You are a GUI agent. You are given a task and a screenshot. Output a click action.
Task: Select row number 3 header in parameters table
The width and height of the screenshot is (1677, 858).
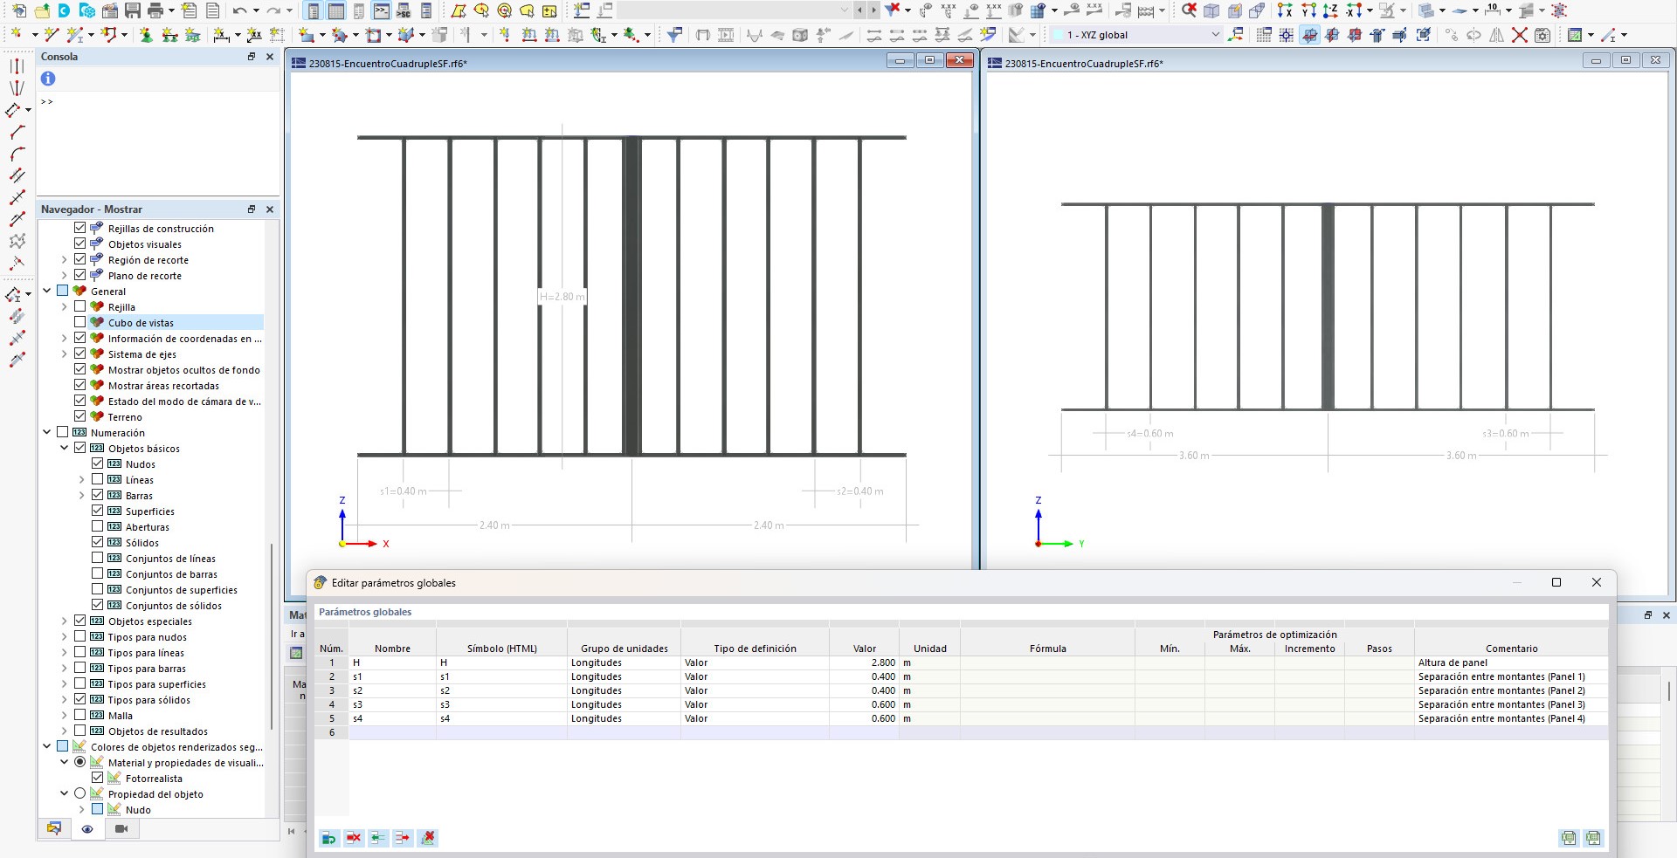pos(332,690)
